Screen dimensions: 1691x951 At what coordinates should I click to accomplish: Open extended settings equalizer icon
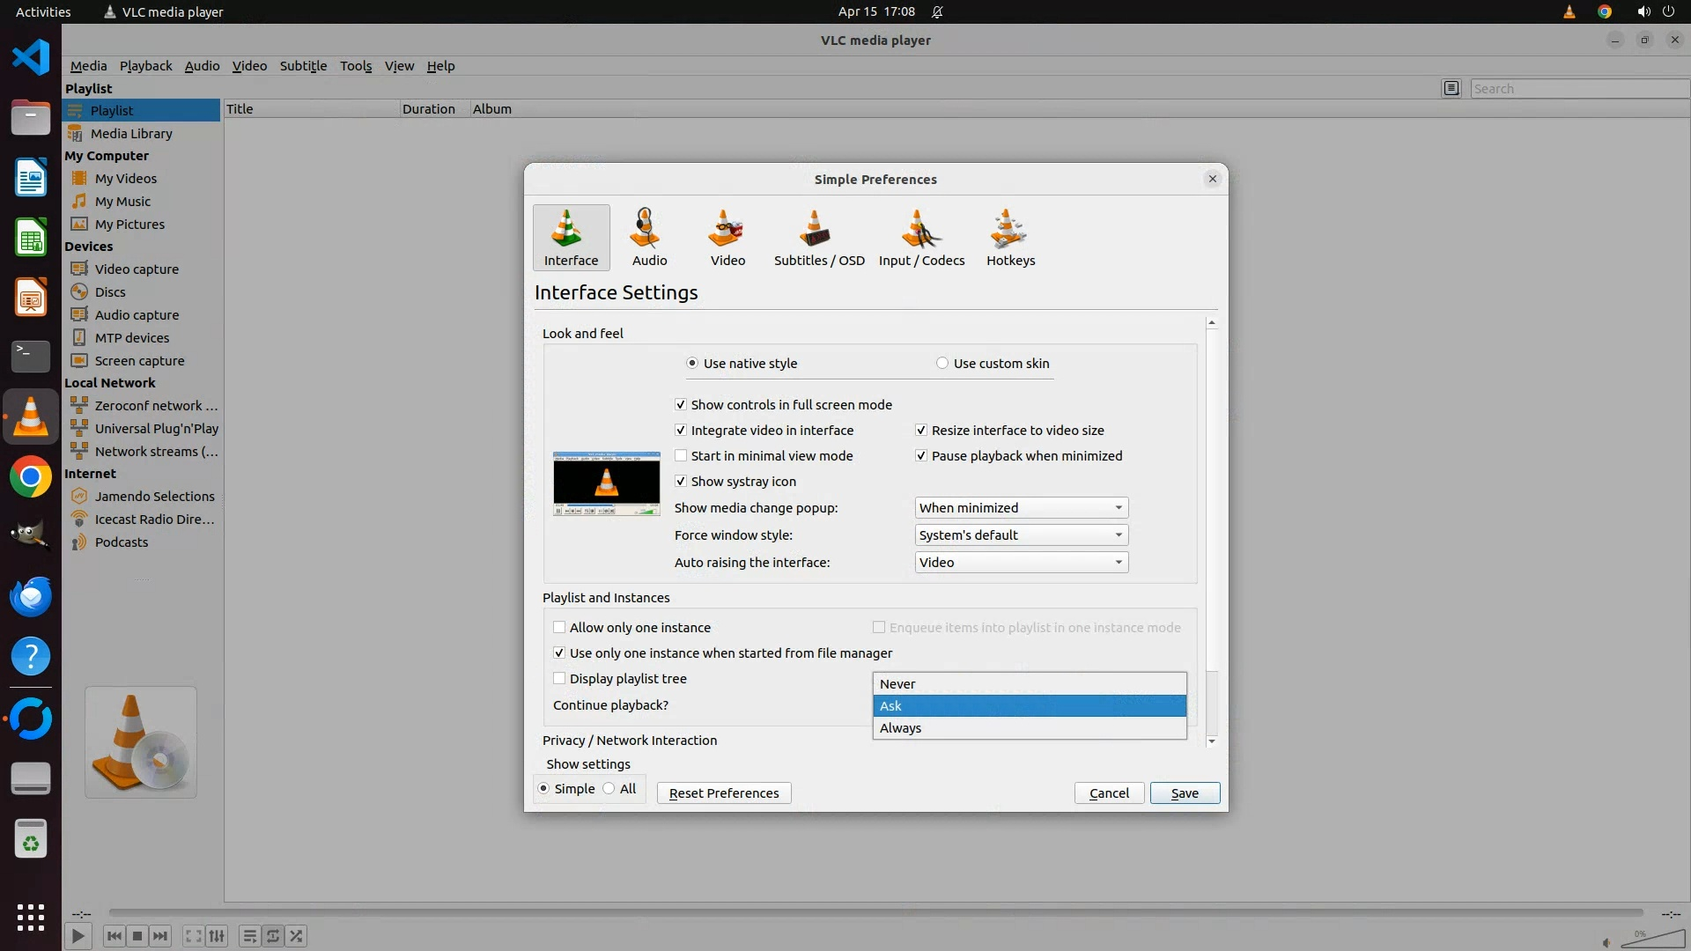(218, 936)
